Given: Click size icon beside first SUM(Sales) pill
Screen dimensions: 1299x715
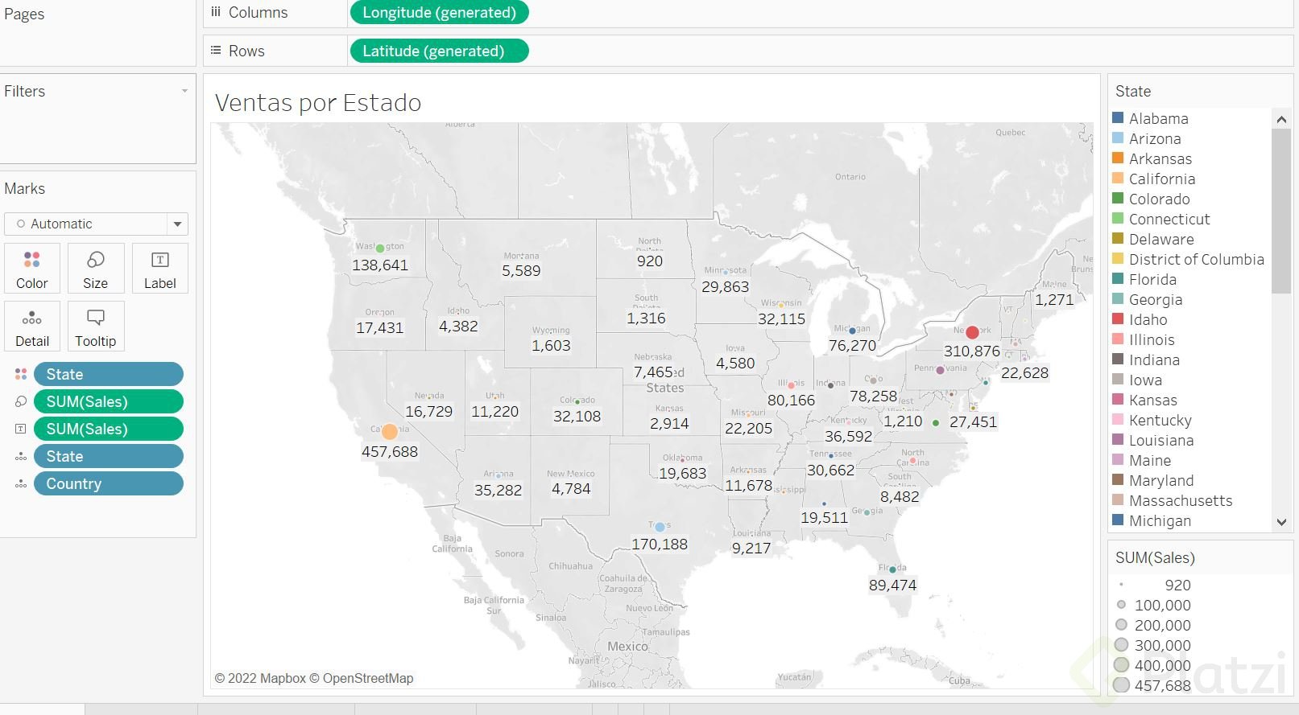Looking at the screenshot, I should [x=21, y=401].
